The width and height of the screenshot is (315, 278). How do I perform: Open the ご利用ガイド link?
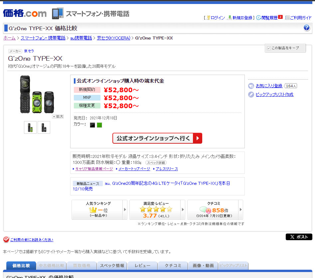click(x=301, y=18)
